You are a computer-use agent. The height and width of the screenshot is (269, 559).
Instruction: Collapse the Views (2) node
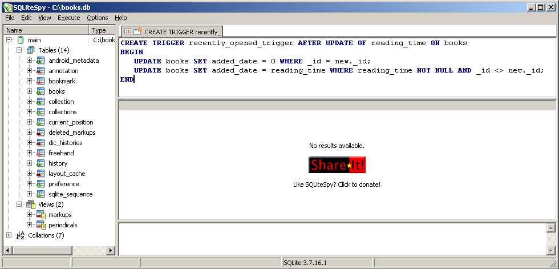(x=19, y=205)
